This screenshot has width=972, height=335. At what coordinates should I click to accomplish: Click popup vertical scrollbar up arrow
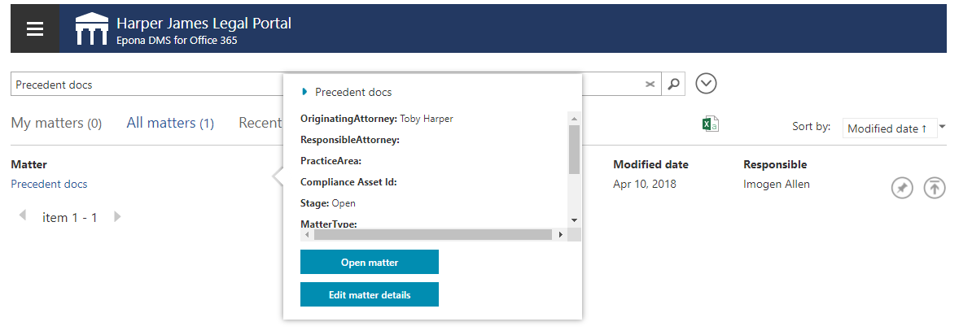[x=574, y=118]
